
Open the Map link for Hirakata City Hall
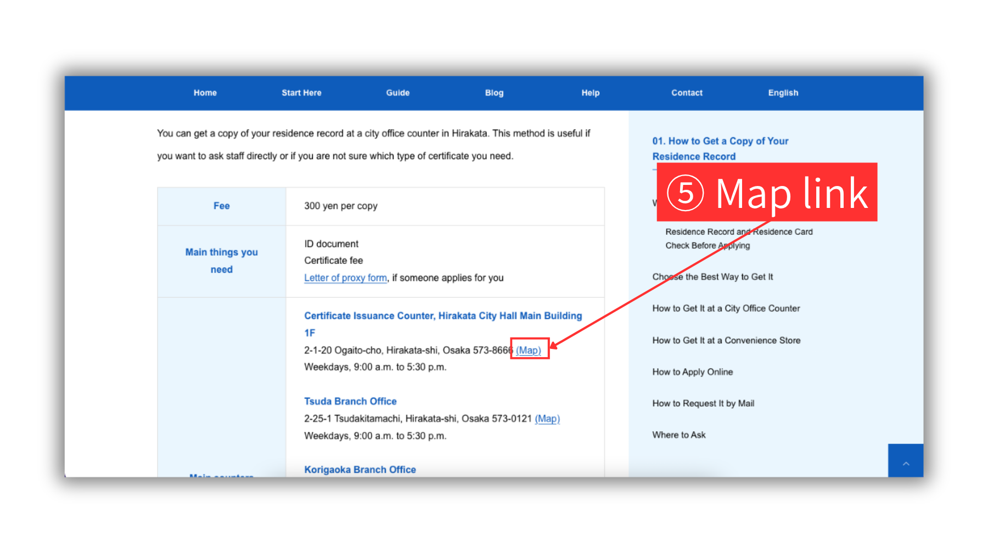coord(529,350)
